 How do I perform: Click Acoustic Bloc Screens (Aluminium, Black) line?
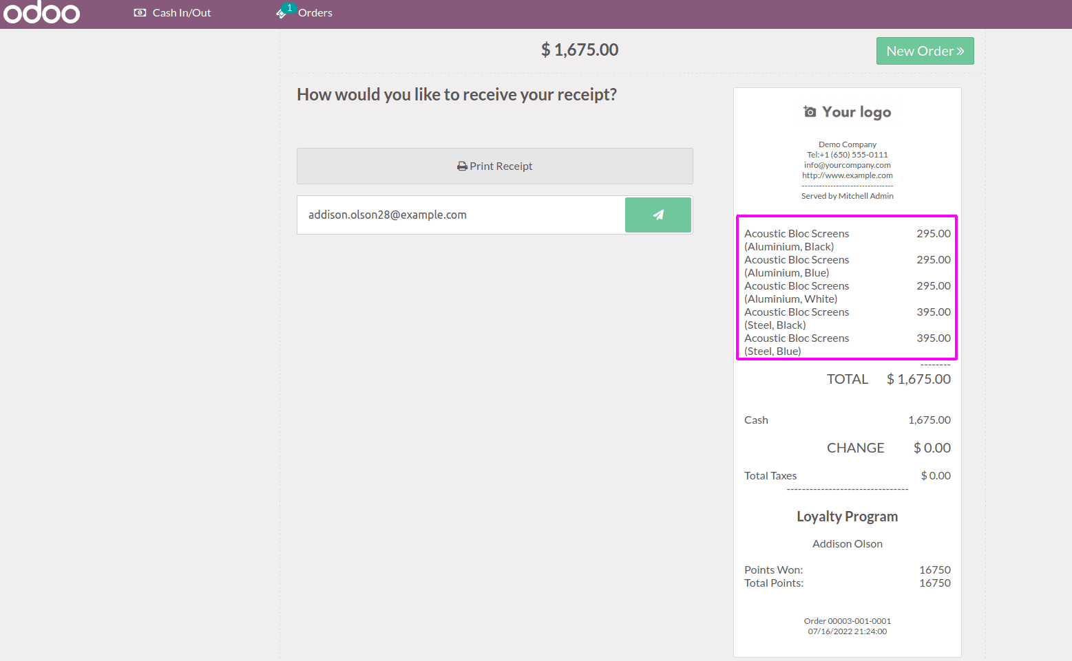tap(847, 240)
